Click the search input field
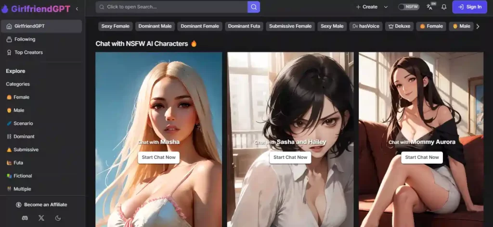Image resolution: width=493 pixels, height=227 pixels. [x=172, y=7]
